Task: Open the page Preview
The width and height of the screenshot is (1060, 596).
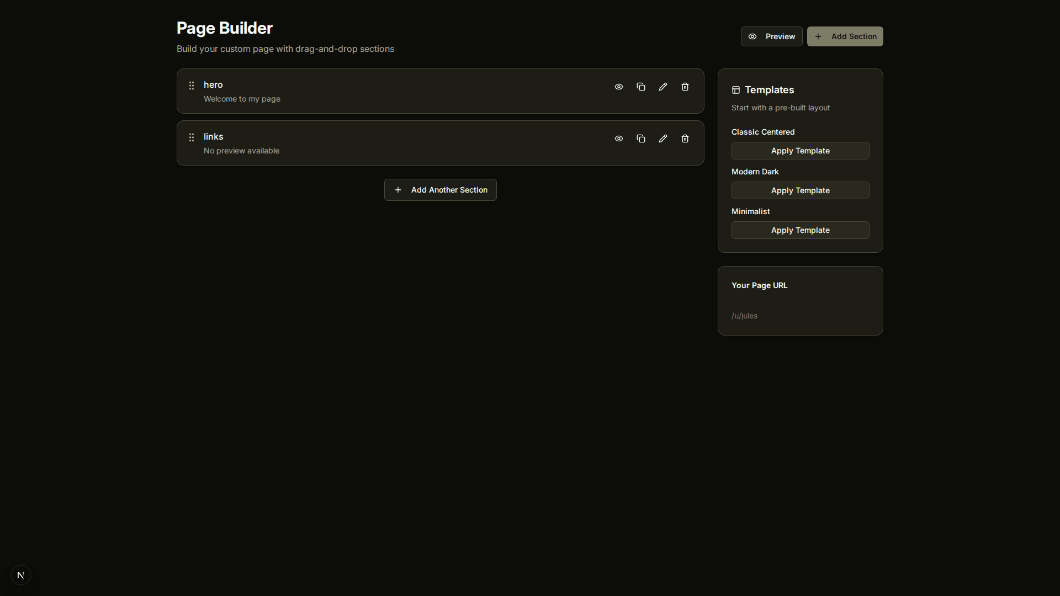Action: pyautogui.click(x=771, y=36)
